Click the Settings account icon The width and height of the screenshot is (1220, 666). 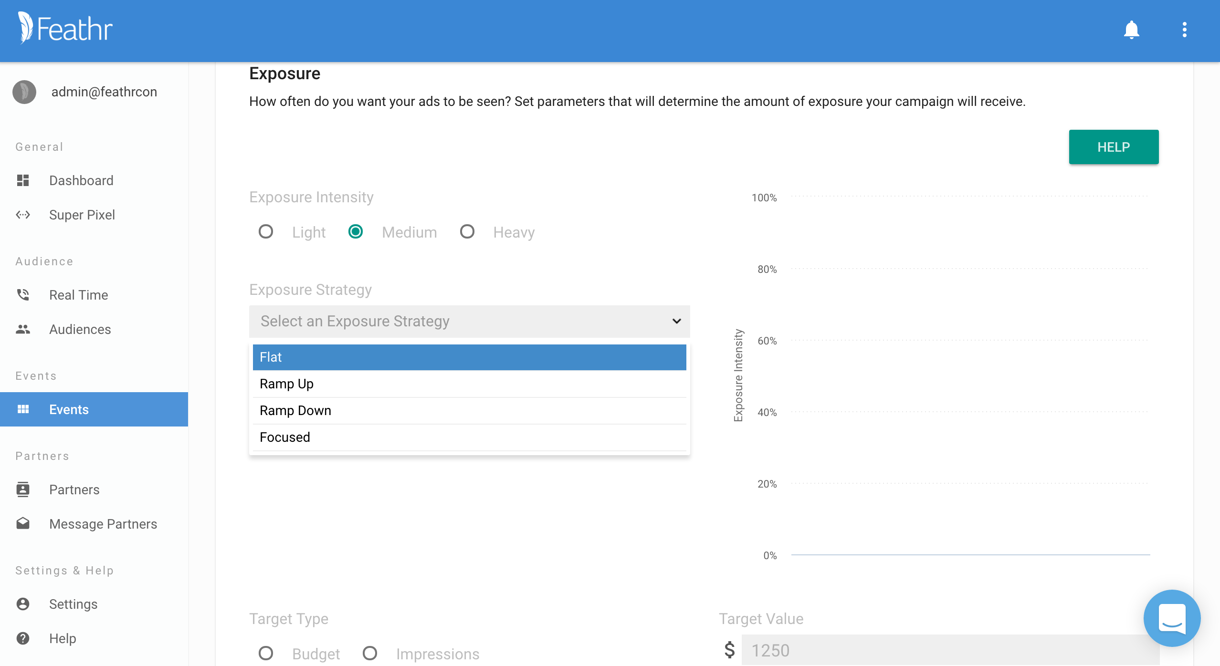point(23,604)
